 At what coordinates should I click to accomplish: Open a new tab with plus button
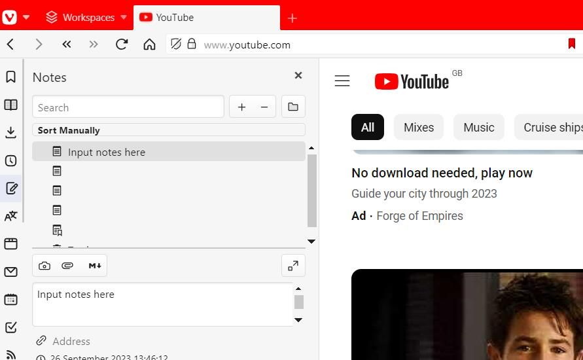click(x=292, y=18)
